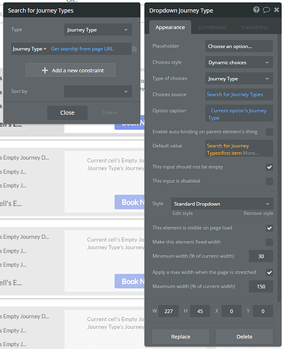Screen dimensions: 284x349
Task: Delete the Journey Type constraint trash icon
Action: (x=134, y=49)
